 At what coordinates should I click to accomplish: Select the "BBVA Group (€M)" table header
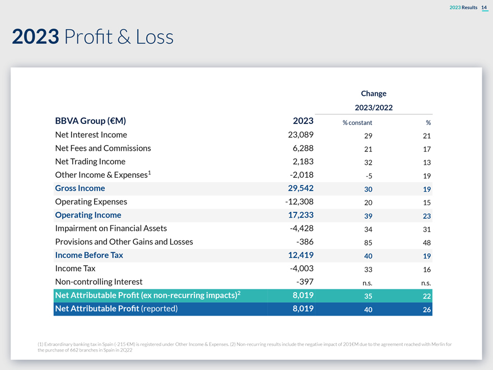[x=90, y=121]
